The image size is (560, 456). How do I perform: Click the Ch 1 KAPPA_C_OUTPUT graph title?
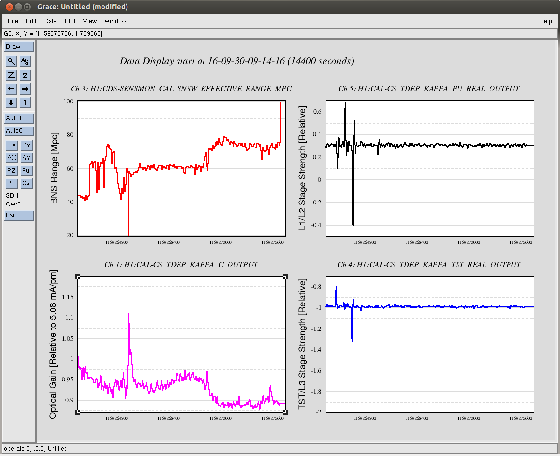tap(181, 265)
